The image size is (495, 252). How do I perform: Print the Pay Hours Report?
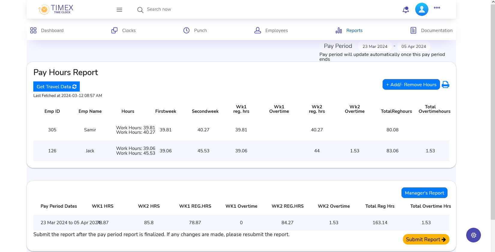445,85
